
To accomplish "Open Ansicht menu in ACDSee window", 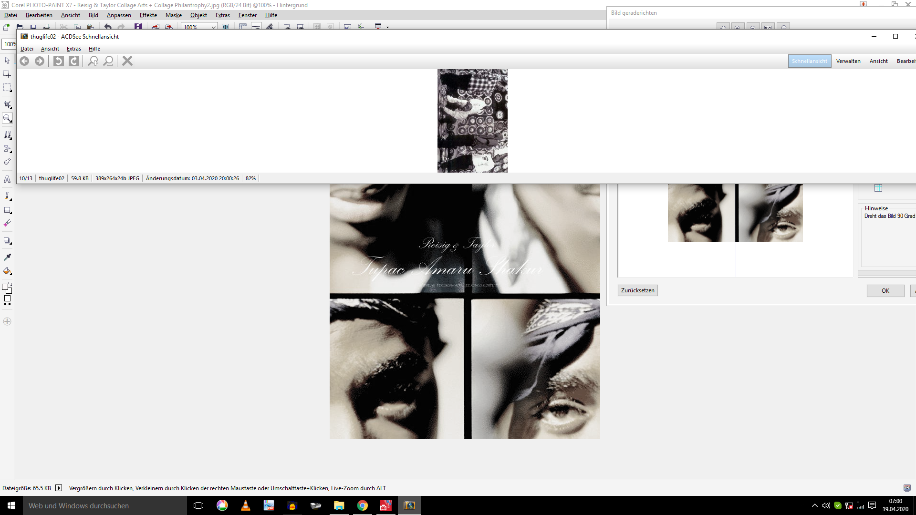I will tap(50, 49).
